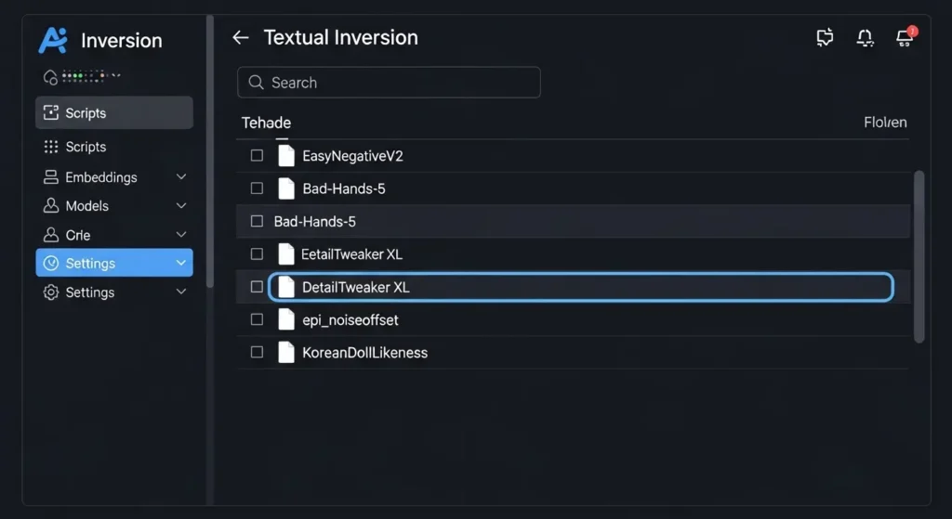Expand the Embeddings section chevron

click(x=181, y=177)
